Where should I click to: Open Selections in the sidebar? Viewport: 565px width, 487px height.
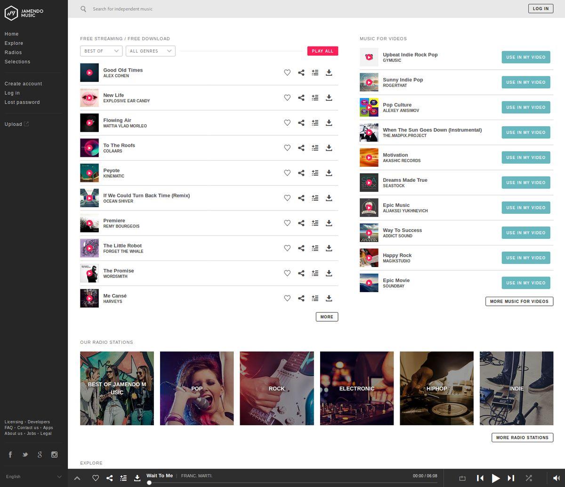click(x=17, y=62)
